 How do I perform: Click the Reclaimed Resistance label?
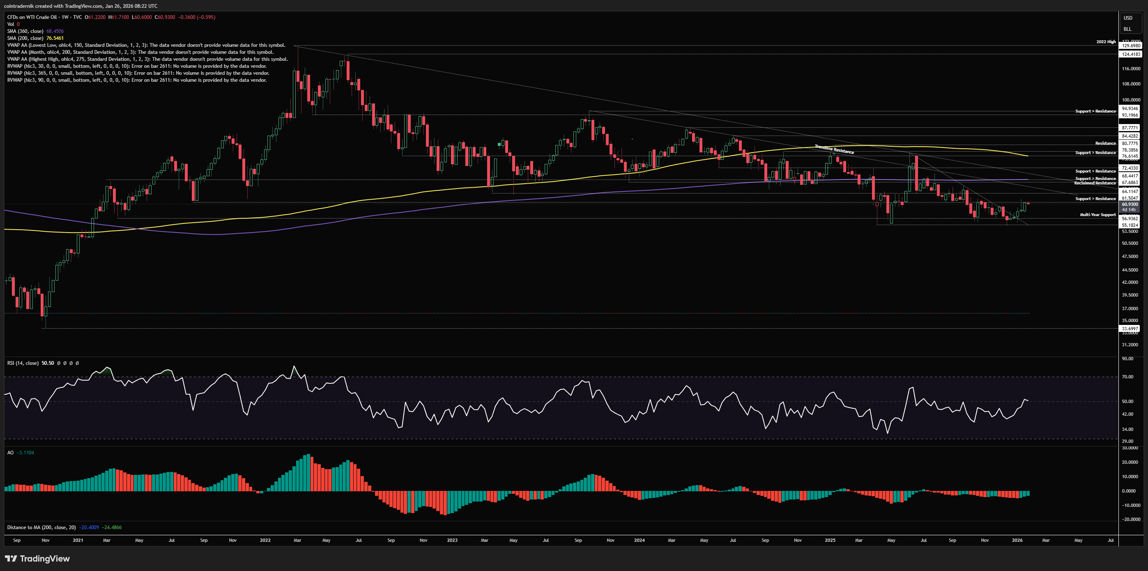tap(1095, 183)
